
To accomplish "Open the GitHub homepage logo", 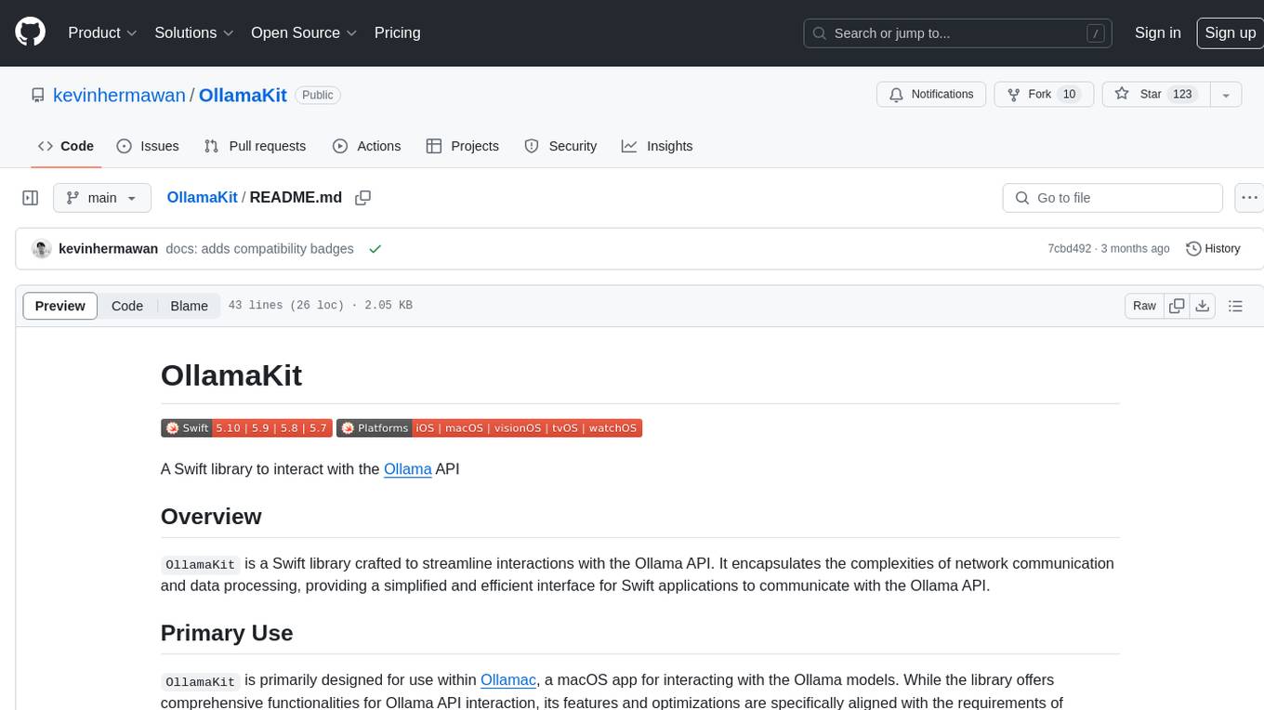I will tap(30, 33).
